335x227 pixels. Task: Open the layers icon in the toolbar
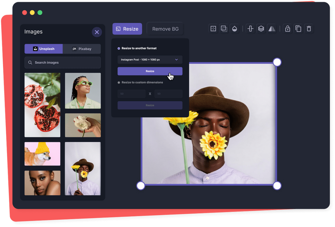pyautogui.click(x=261, y=28)
